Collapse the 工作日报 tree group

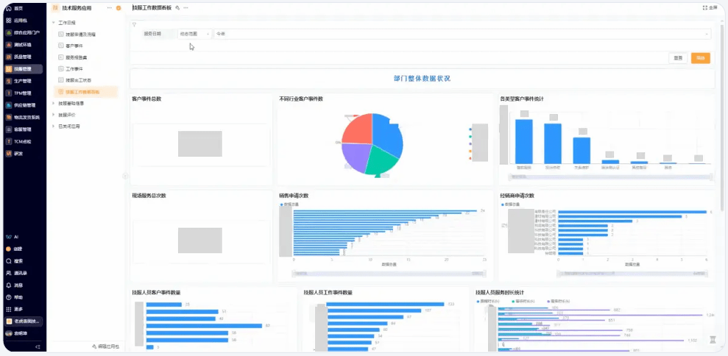tap(53, 23)
